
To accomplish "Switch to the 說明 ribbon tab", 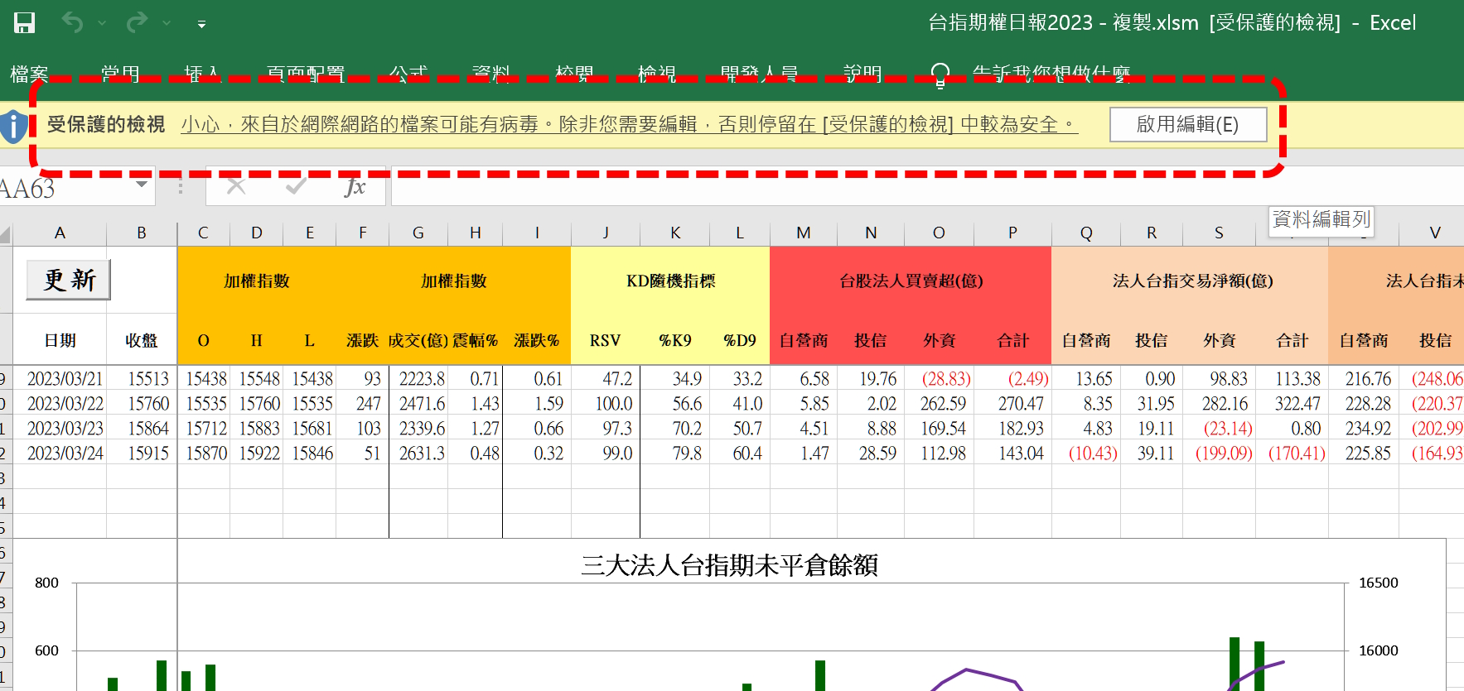I will tap(862, 74).
